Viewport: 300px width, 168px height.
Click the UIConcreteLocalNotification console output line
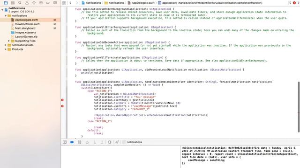(x=240, y=148)
